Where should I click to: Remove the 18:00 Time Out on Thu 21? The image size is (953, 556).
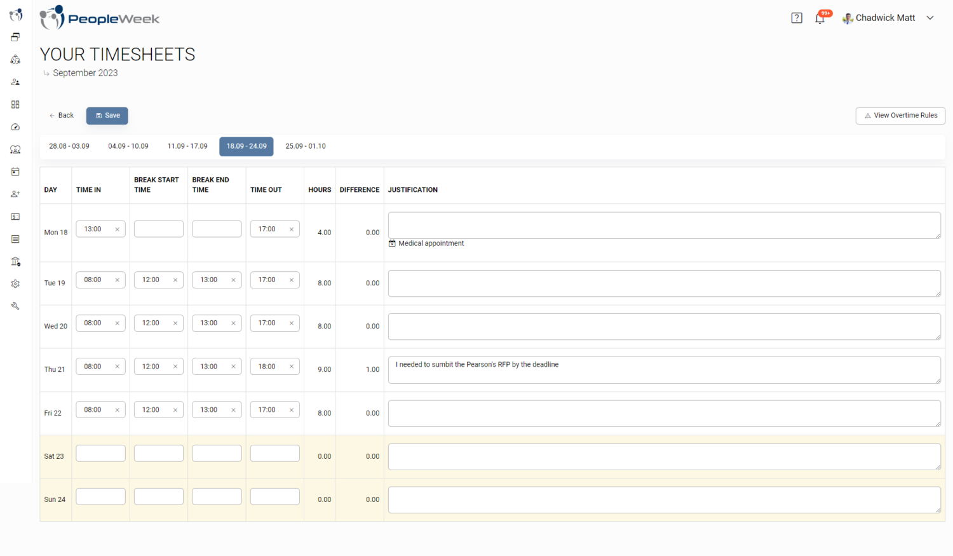(292, 366)
